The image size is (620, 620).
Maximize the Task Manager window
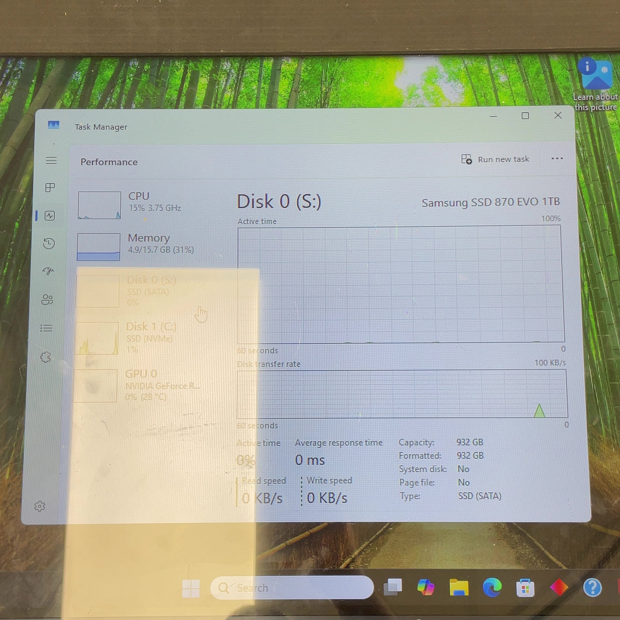click(x=525, y=116)
